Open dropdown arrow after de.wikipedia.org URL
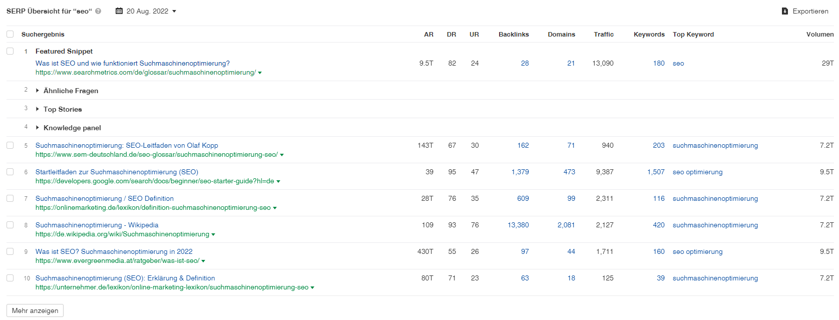 (213, 235)
